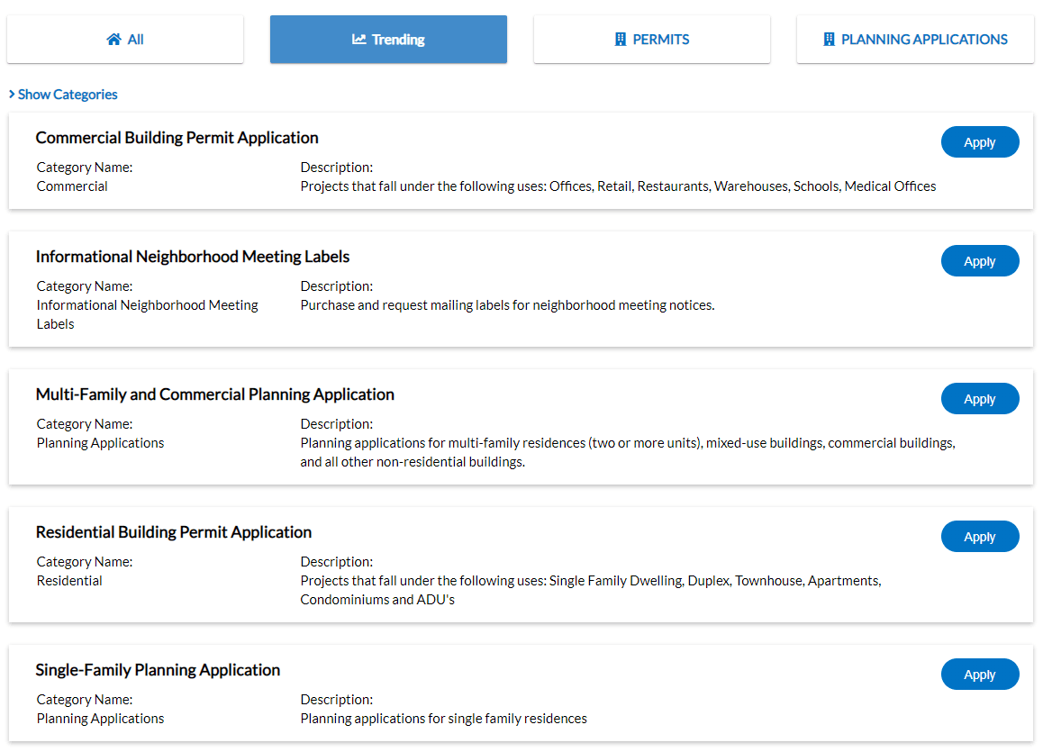The height and width of the screenshot is (752, 1043).
Task: Apply for a Single-Family Planning Application
Action: 980,674
